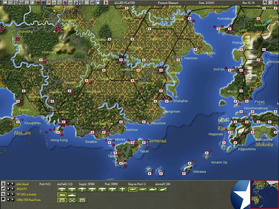Image resolution: width=279 pixels, height=209 pixels.
Task: Click the 'Forecast: Blizzard' text
Action: click(168, 3)
